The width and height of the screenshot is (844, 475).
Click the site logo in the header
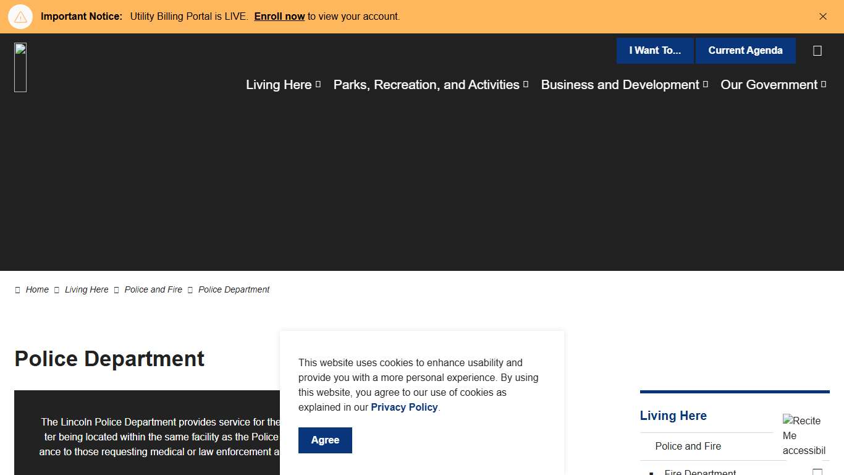point(20,67)
